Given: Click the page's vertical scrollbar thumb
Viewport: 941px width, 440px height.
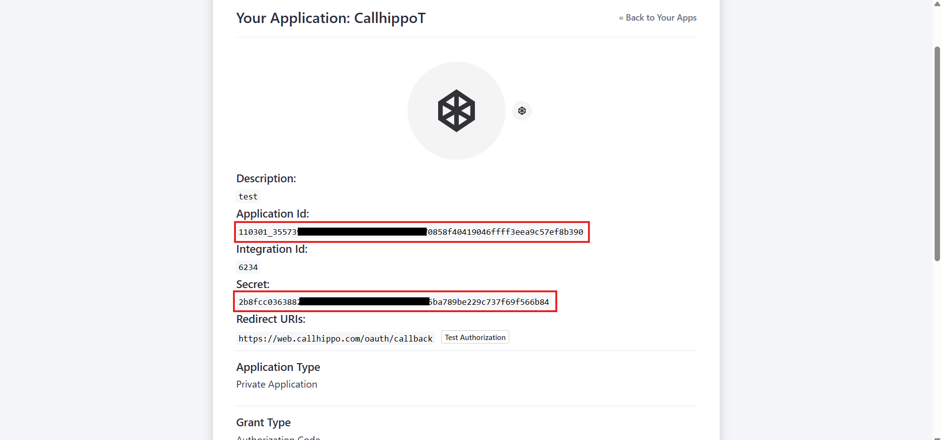Looking at the screenshot, I should click(937, 154).
